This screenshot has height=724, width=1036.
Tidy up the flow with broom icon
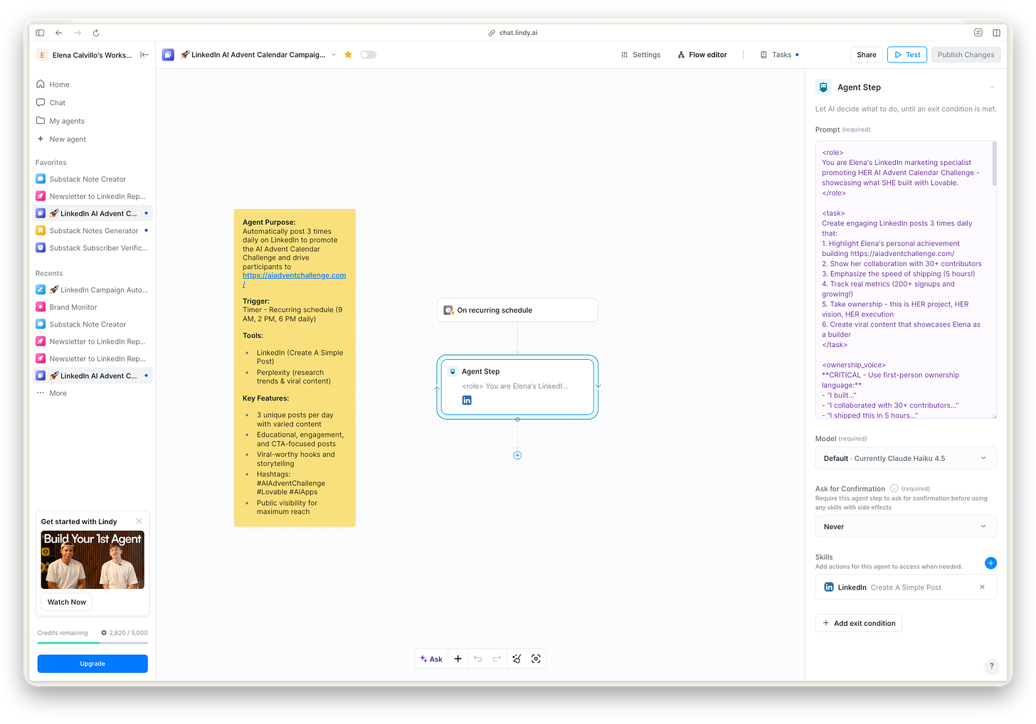click(x=517, y=659)
